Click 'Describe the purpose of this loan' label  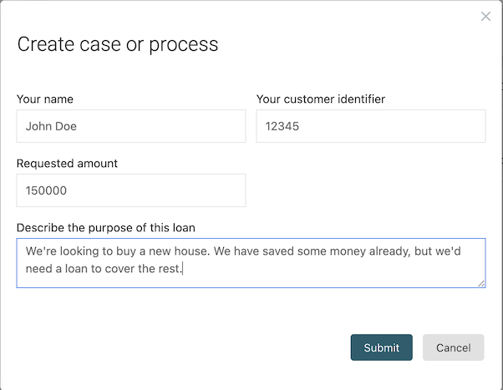coord(105,227)
